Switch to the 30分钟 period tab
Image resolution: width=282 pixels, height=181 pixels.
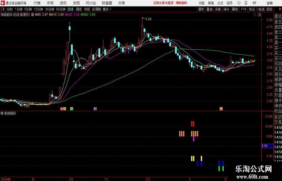coord(50,9)
